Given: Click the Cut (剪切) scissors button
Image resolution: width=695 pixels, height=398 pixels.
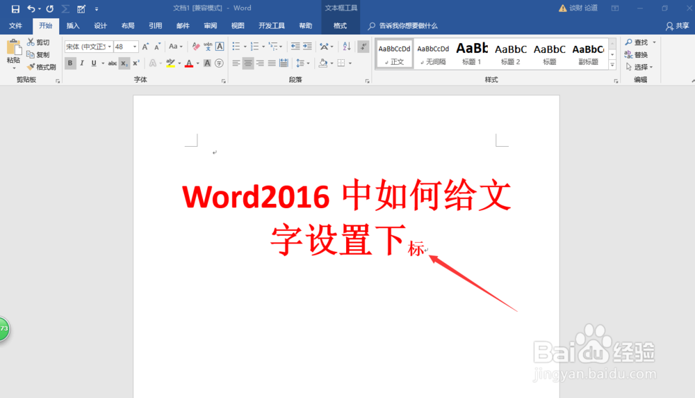Looking at the screenshot, I should 38,42.
